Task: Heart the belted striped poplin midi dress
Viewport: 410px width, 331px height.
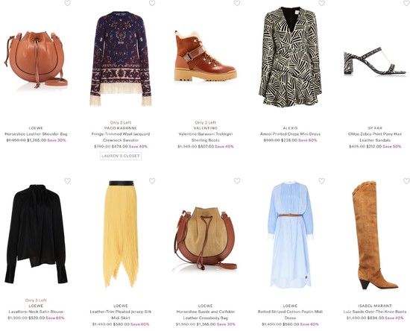Action: [321, 181]
